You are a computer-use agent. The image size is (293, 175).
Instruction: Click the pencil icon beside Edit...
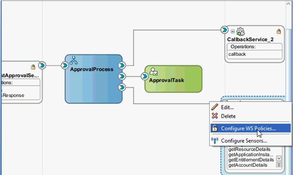coord(215,107)
